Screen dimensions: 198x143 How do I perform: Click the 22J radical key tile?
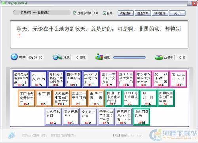[x=131, y=98]
